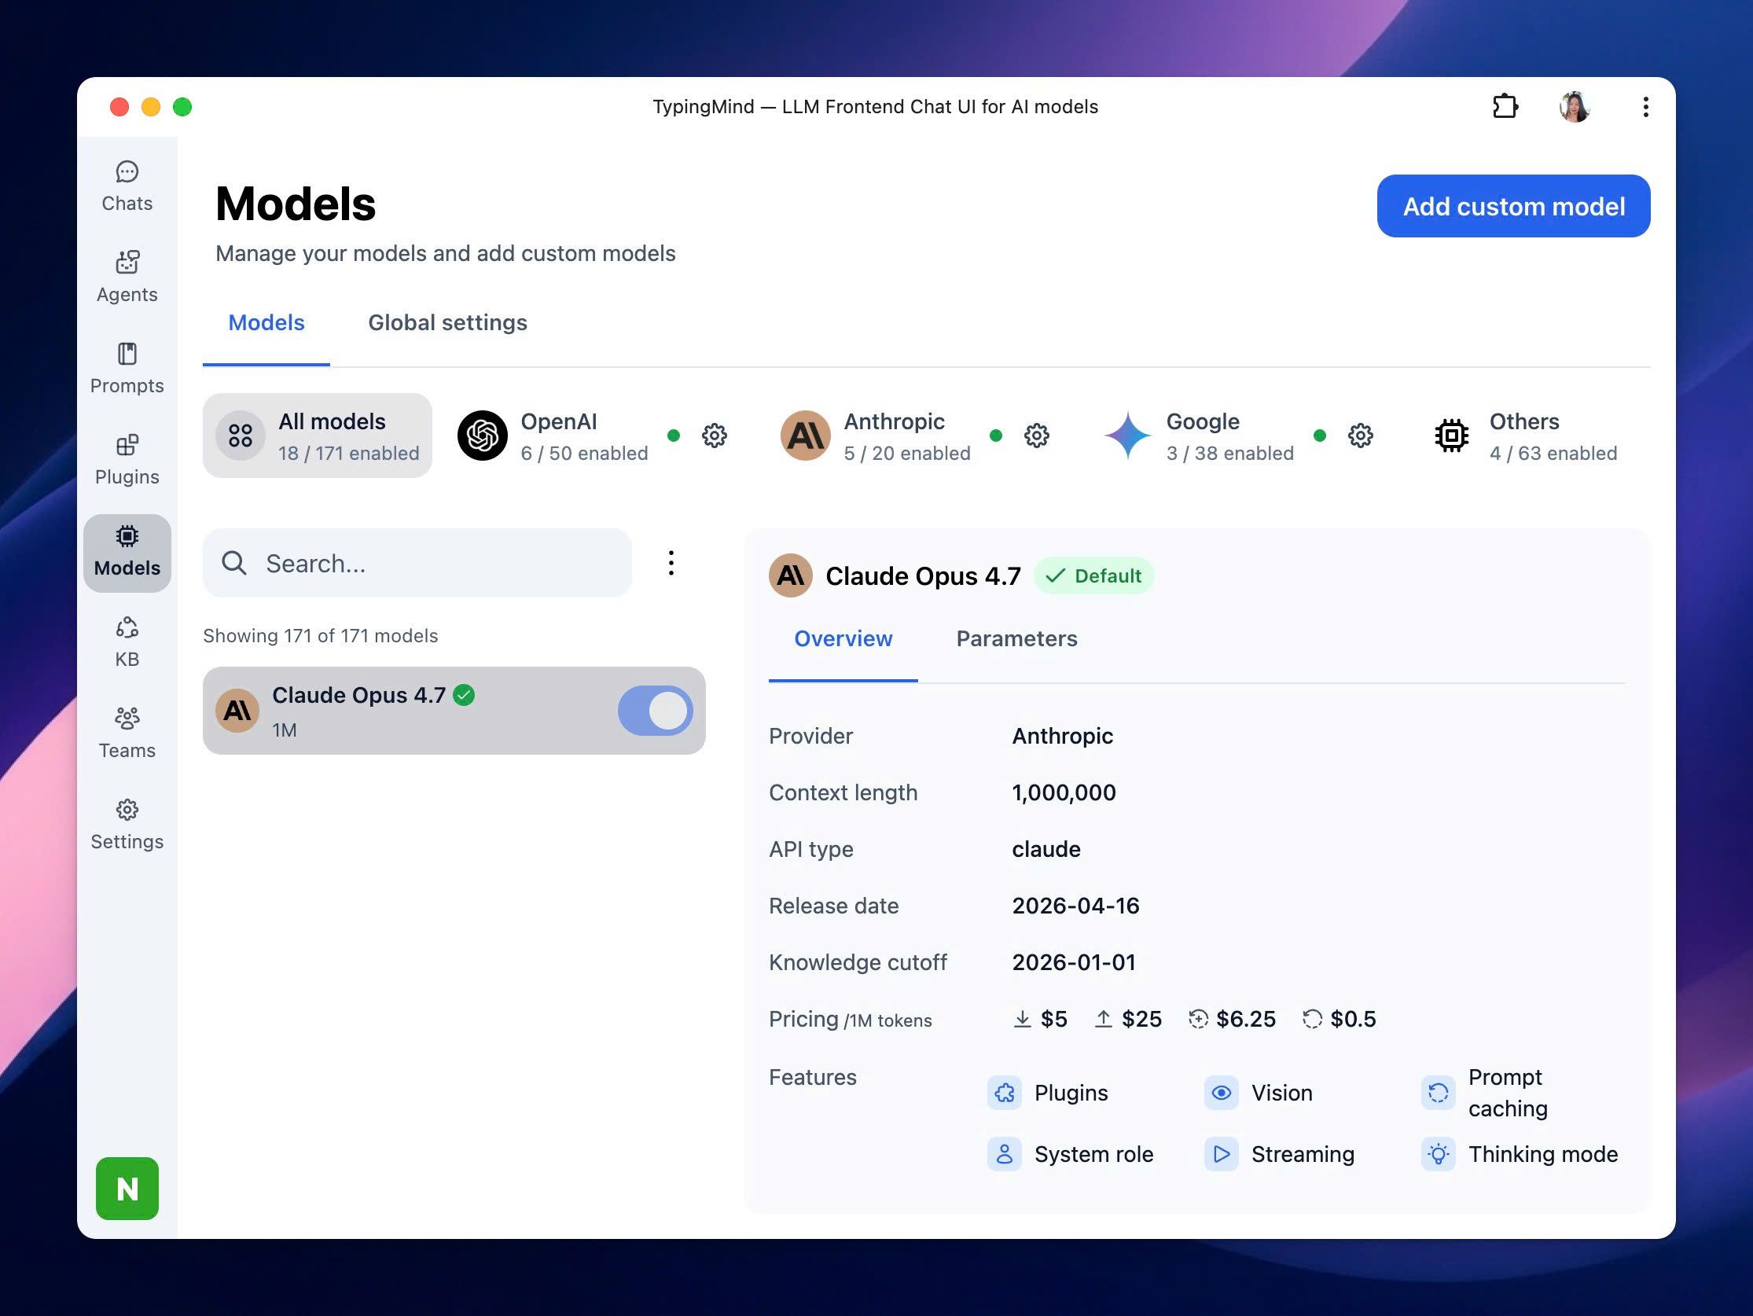Viewport: 1753px width, 1316px height.
Task: Filter by Anthropic provider logo
Action: tap(805, 436)
